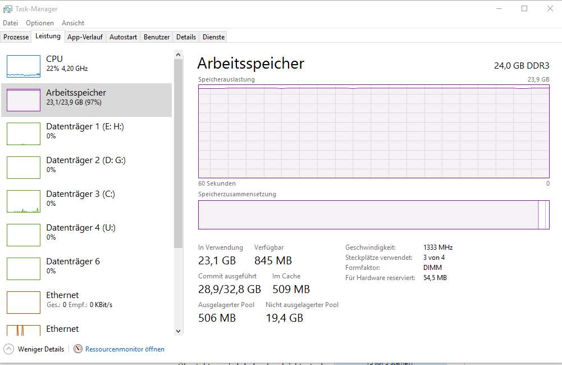Click the Datenträger 6 graph icon
562x365 pixels.
point(24,269)
